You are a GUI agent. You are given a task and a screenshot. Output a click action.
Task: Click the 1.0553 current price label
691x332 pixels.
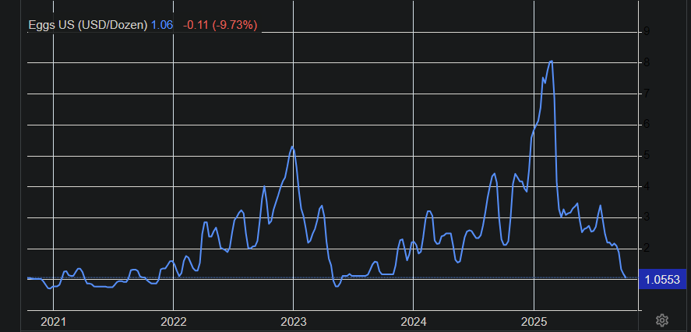662,279
